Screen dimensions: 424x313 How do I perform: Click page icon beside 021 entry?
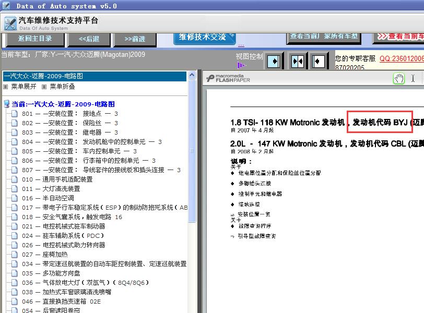(x=15, y=226)
